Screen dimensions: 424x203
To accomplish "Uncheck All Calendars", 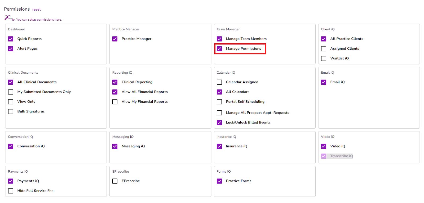I will pyautogui.click(x=219, y=92).
